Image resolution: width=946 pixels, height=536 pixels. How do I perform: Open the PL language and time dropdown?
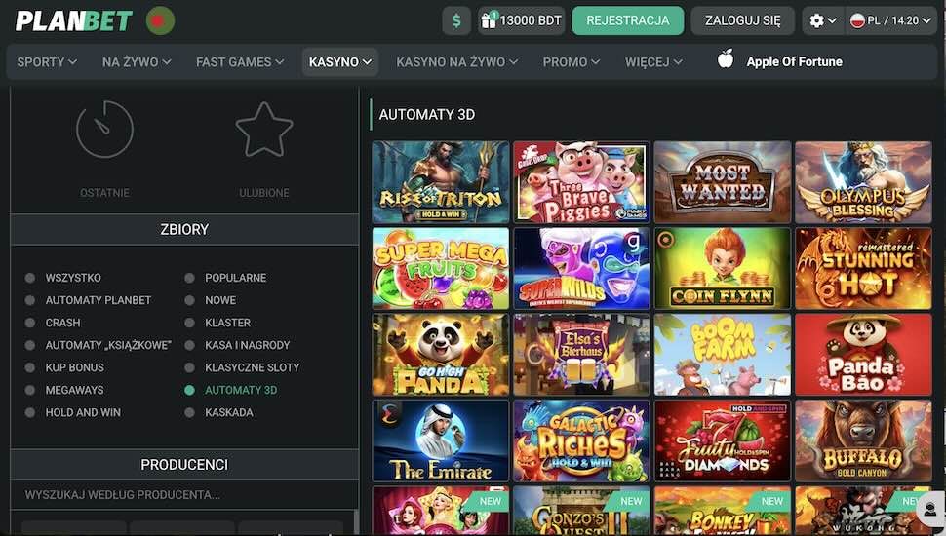click(x=890, y=20)
